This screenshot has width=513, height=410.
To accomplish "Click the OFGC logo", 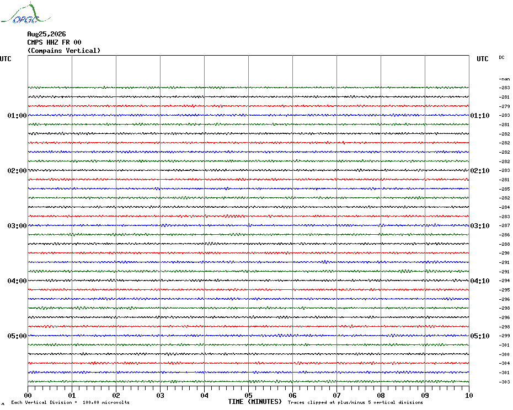I will coord(25,13).
